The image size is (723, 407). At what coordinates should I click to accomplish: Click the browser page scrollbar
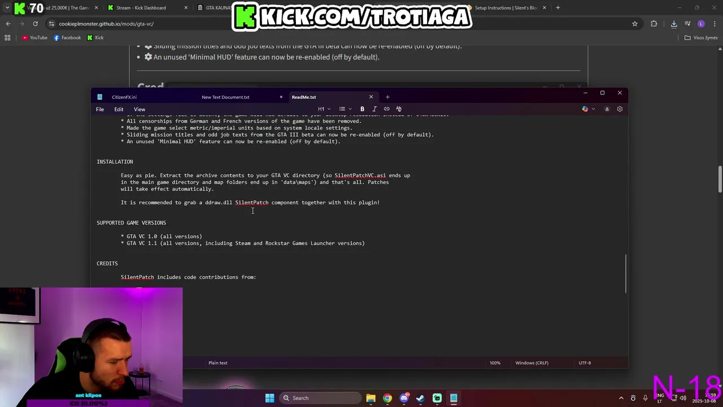720,179
